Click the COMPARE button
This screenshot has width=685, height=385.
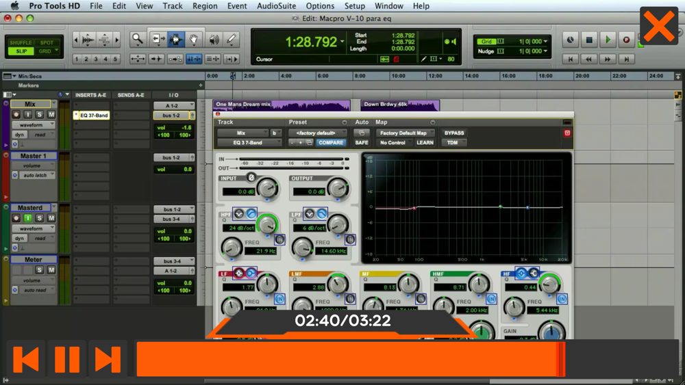pos(331,142)
